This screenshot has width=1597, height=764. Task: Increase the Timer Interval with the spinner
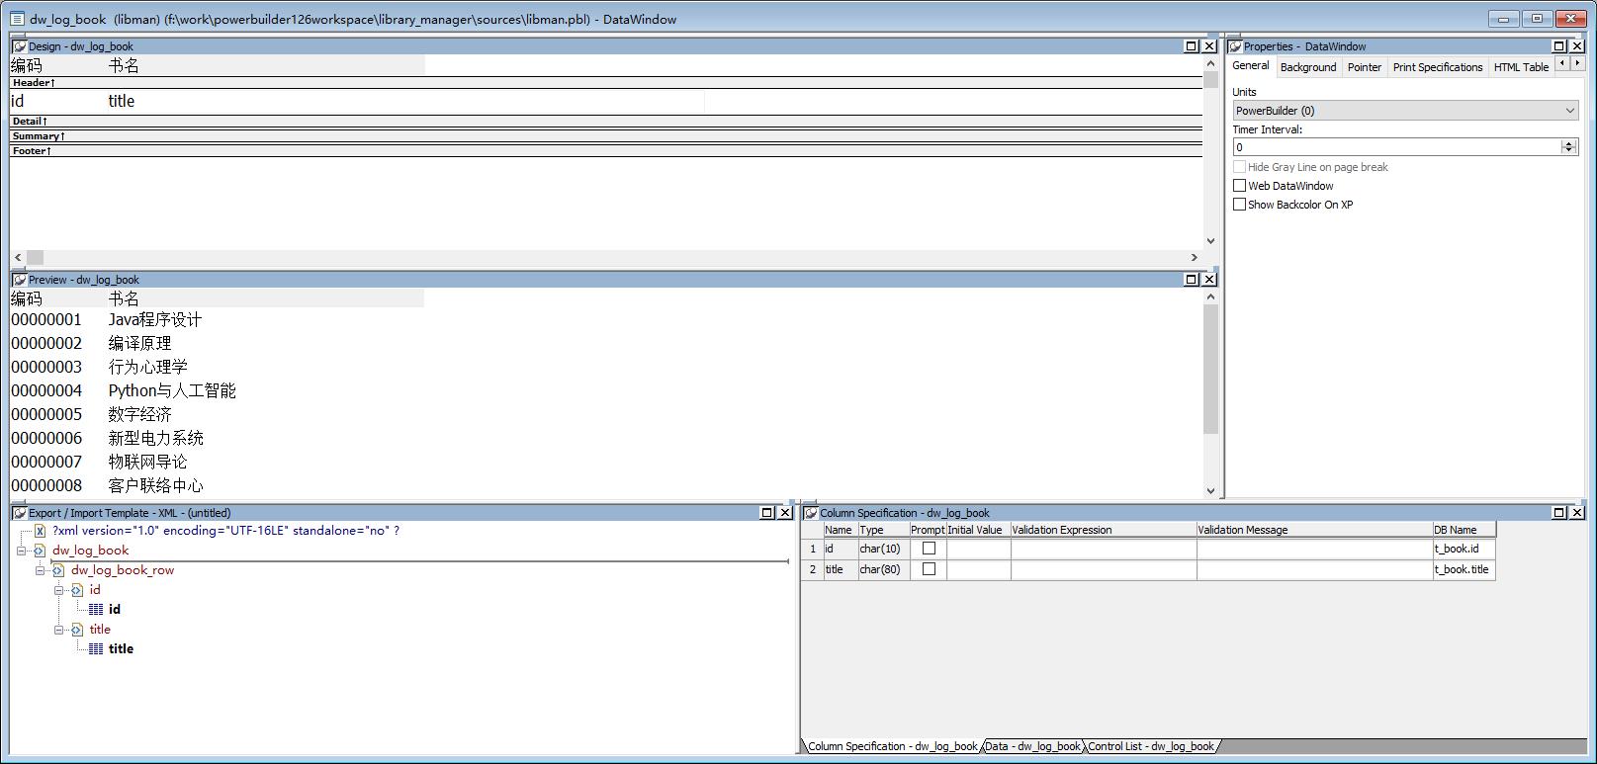point(1568,143)
